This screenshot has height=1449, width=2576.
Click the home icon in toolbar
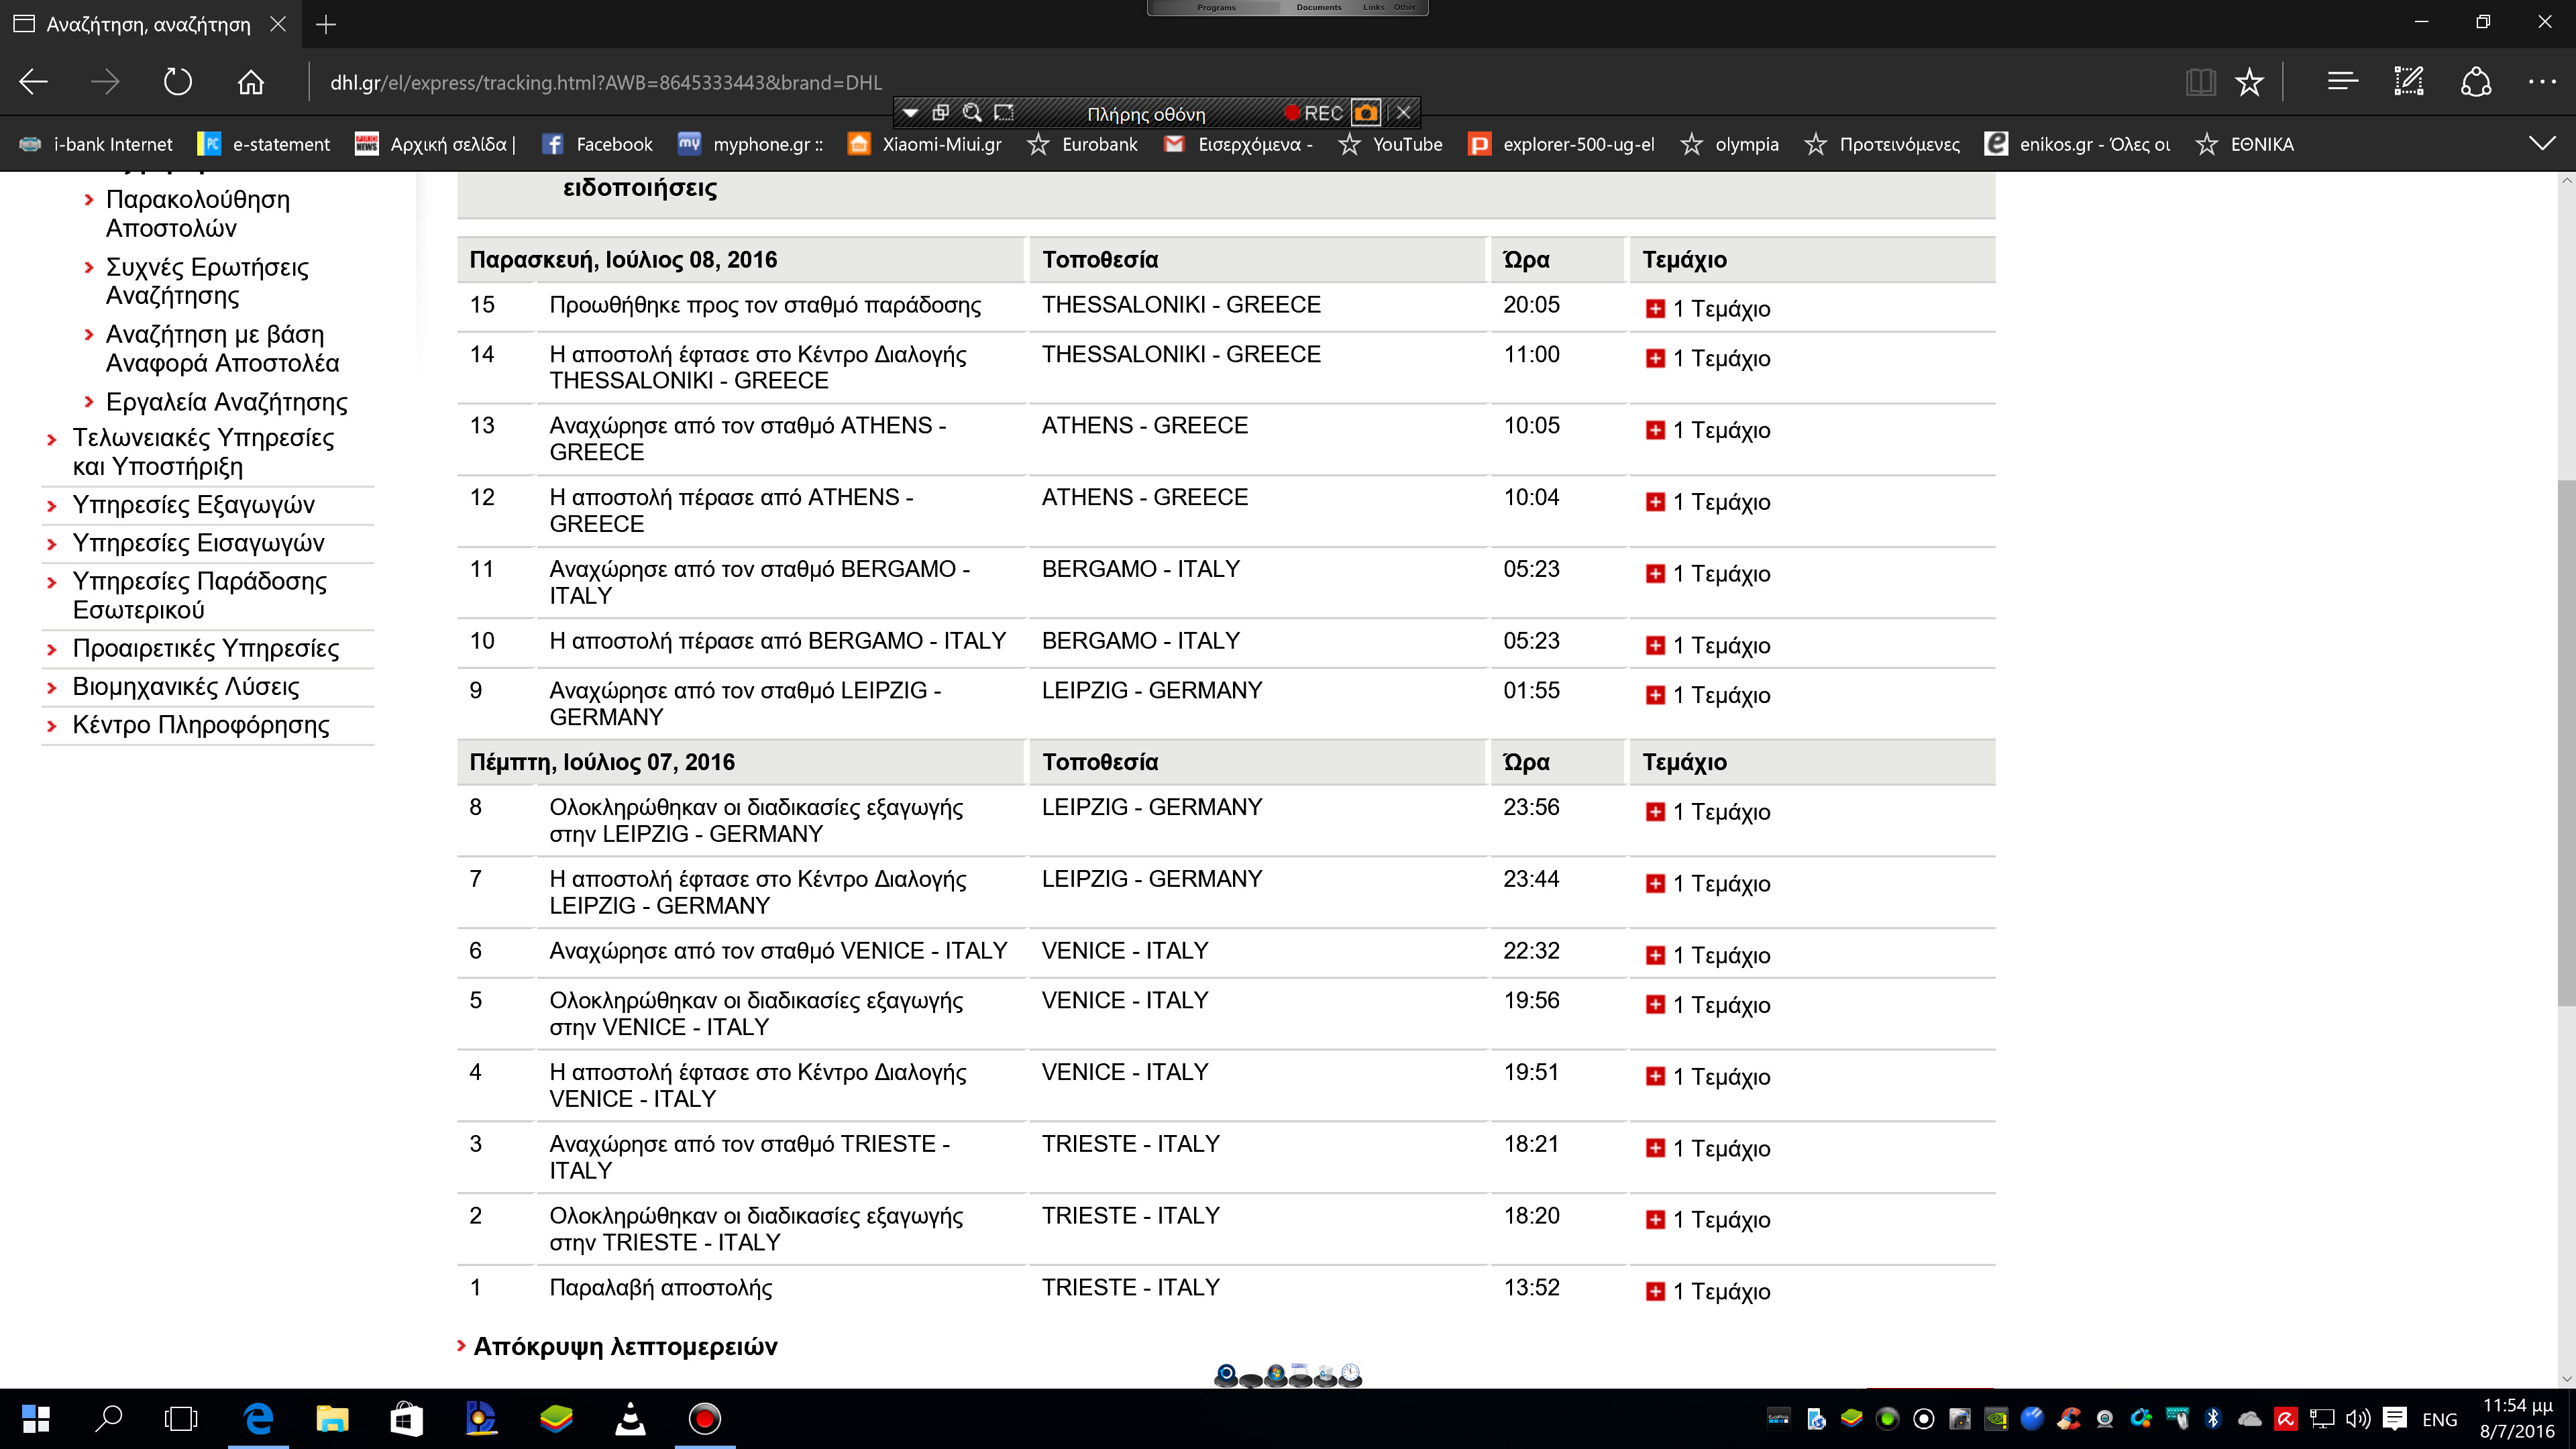251,82
